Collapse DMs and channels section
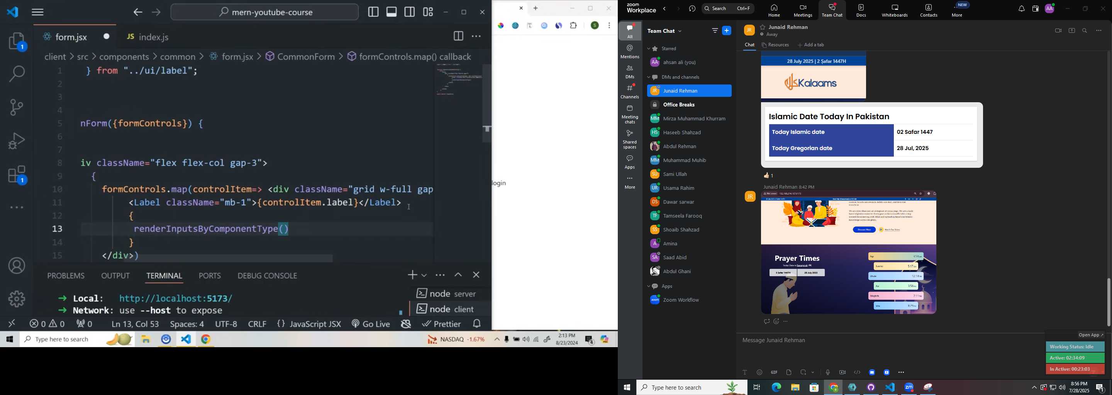This screenshot has height=395, width=1112. 649,78
